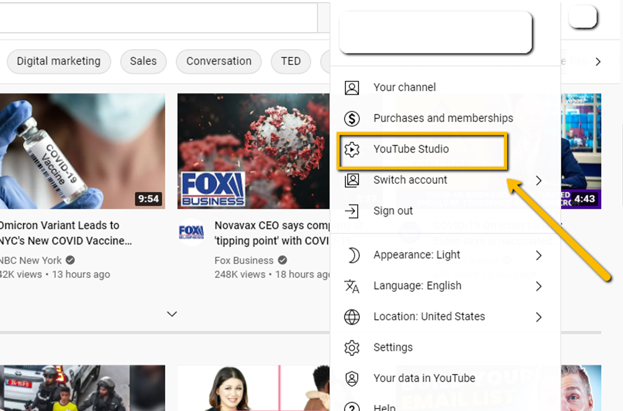The width and height of the screenshot is (623, 411).
Task: Click the Switch account icon
Action: [x=352, y=180]
